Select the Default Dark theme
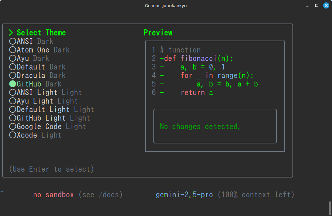This screenshot has height=216, width=332. (x=13, y=67)
